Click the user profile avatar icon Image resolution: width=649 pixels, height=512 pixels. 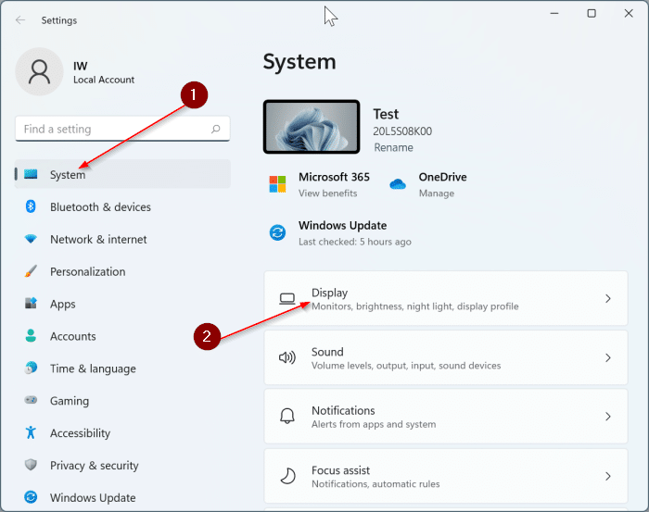39,72
